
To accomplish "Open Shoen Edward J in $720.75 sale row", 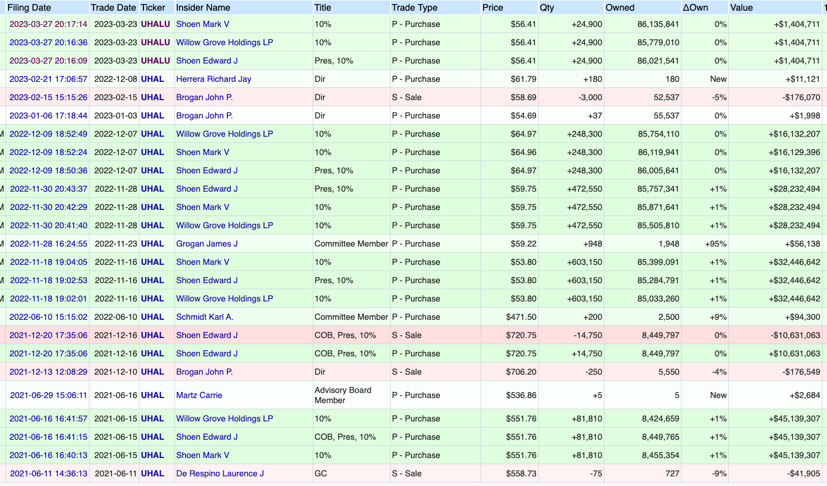I will (x=207, y=335).
